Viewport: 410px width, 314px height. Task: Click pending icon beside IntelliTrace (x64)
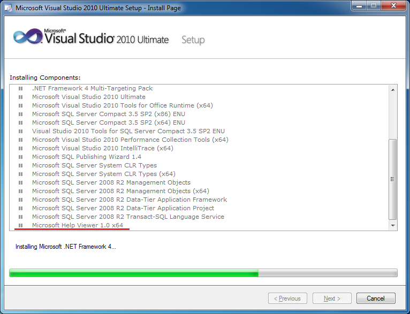pos(21,148)
